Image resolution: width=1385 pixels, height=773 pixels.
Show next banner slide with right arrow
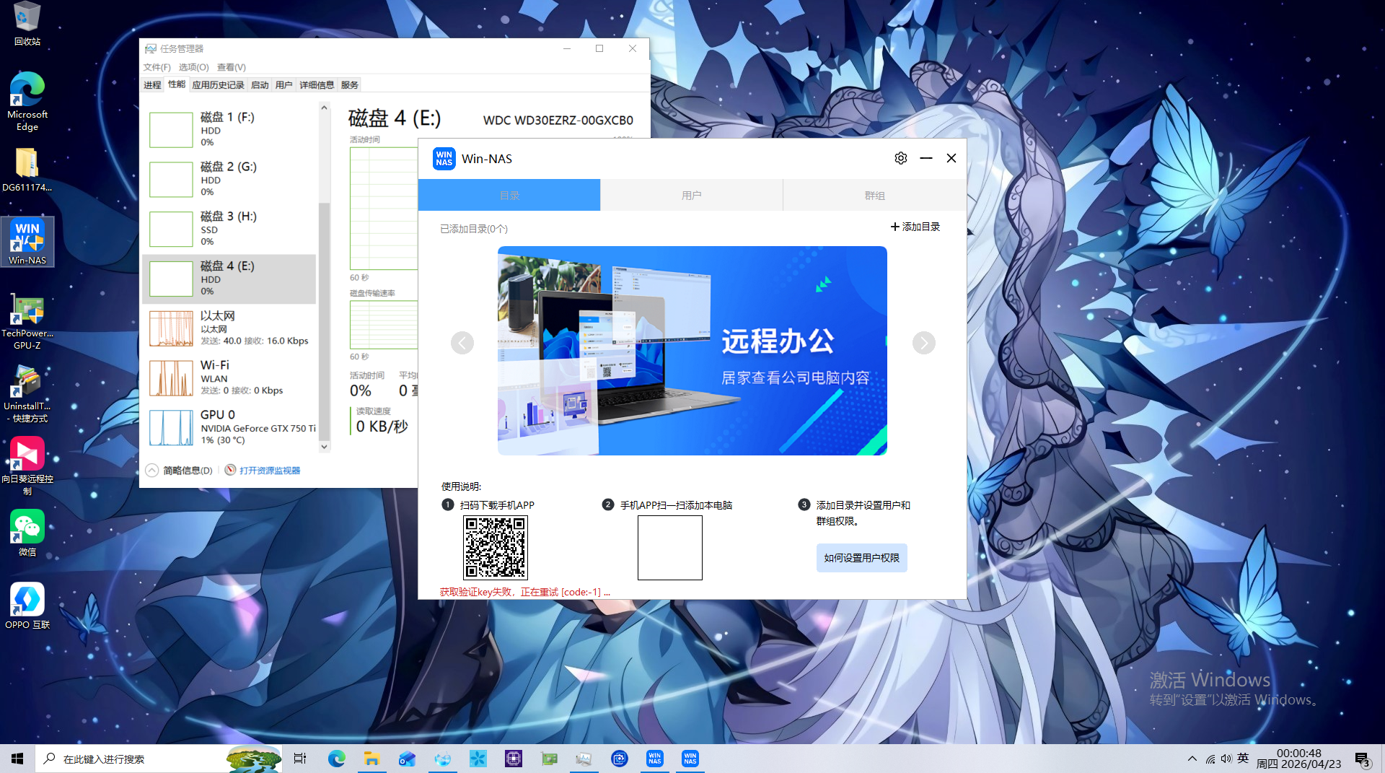coord(923,343)
